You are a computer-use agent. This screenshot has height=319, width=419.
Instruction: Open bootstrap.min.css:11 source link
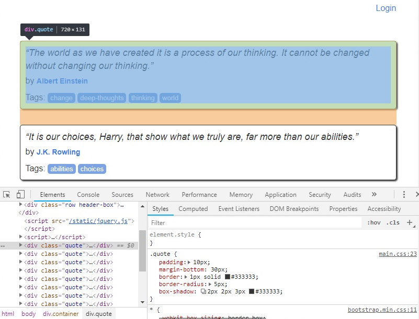pyautogui.click(x=382, y=310)
